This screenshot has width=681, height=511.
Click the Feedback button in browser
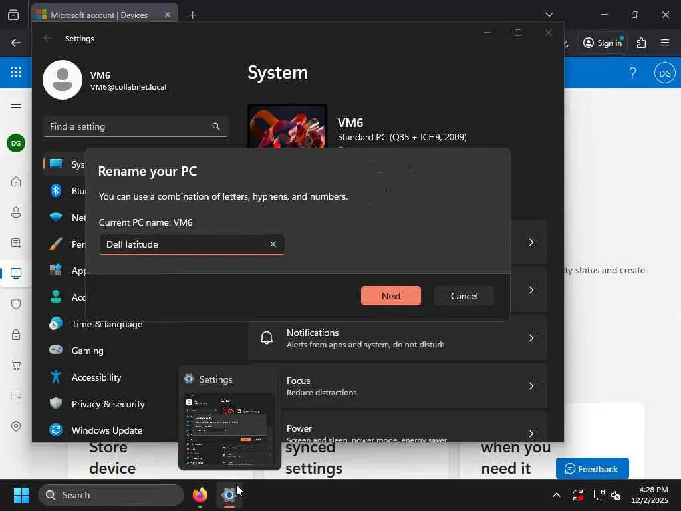(592, 469)
